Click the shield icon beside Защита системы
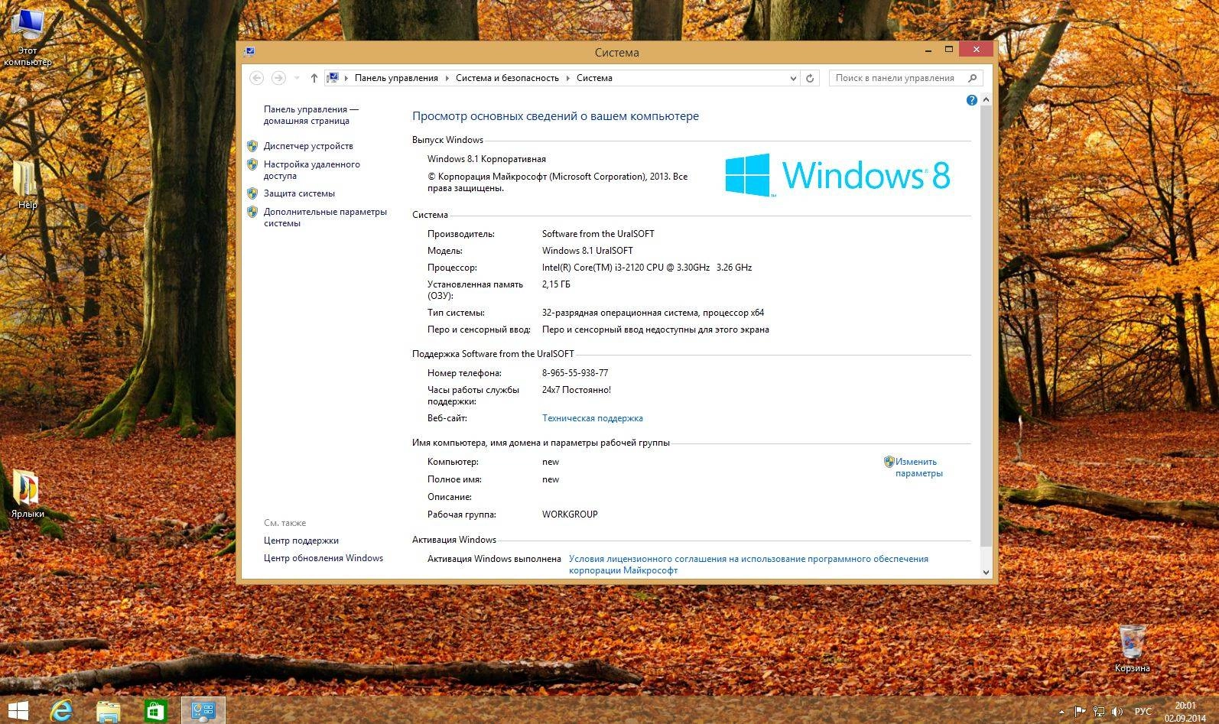This screenshot has width=1219, height=724. coord(252,193)
